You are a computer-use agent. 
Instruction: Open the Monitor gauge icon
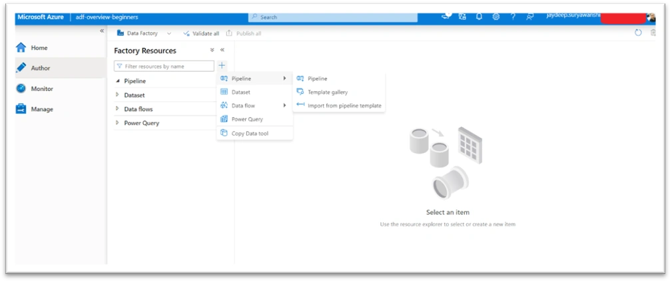[x=21, y=88]
